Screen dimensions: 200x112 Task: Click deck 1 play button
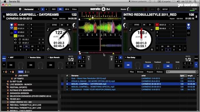coord(68,25)
